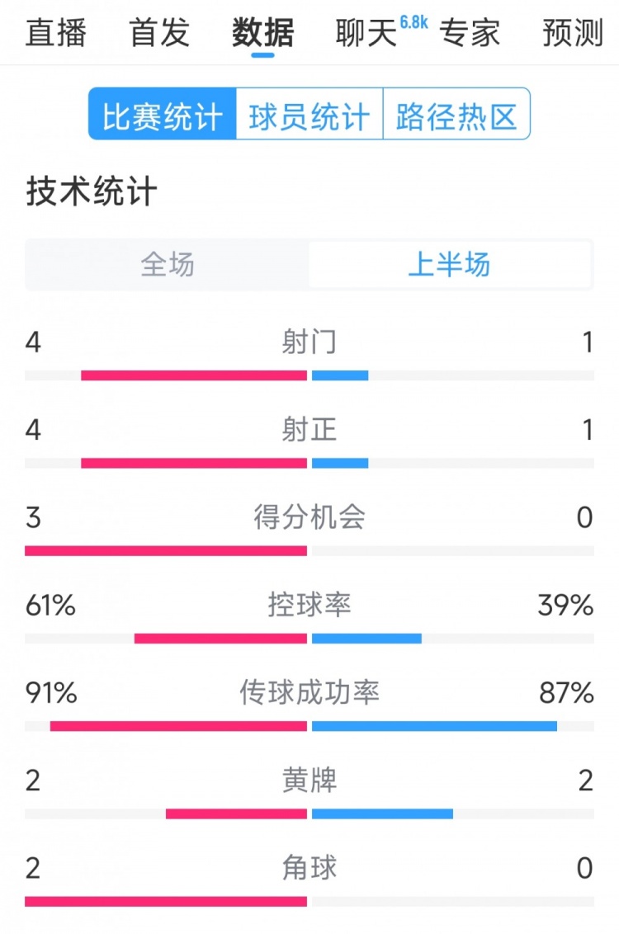The image size is (619, 934).
Task: Toggle to 上半场 first-half stats
Action: pyautogui.click(x=451, y=264)
